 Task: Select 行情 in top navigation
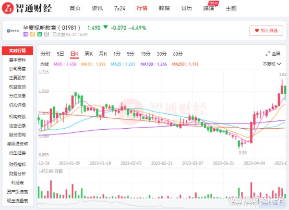click(142, 8)
